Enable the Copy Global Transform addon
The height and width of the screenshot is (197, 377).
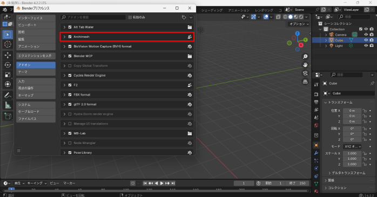(x=70, y=66)
